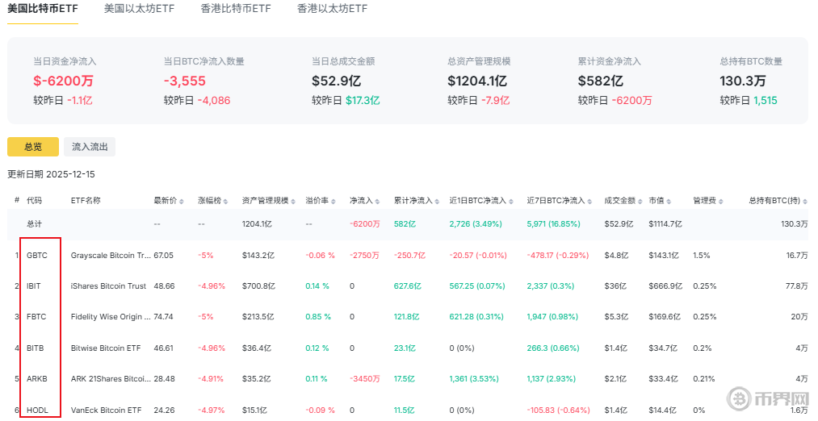818x421 pixels.
Task: Click the $52.9亿 daily trading volume stat
Action: coord(337,81)
